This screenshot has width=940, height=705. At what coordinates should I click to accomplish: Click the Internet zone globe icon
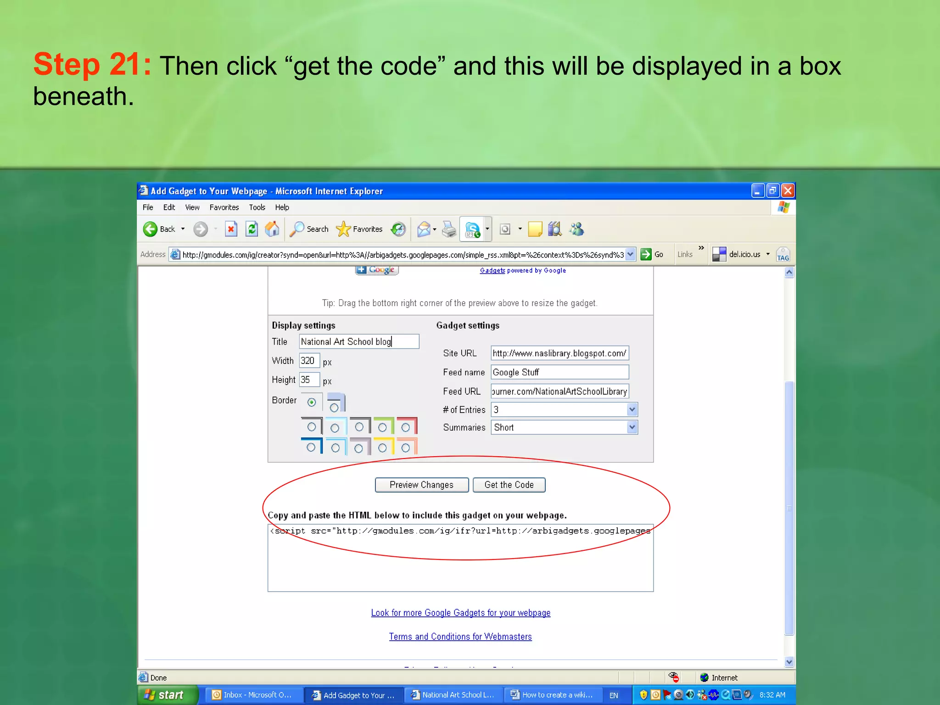click(x=704, y=677)
